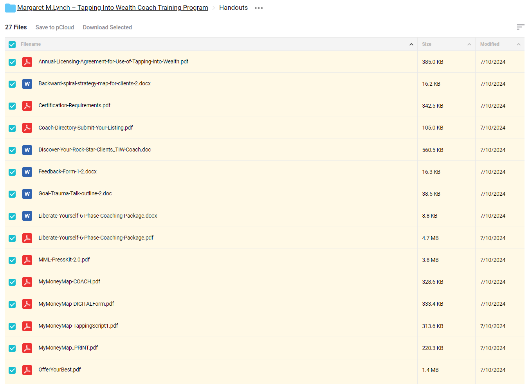
Task: Uncheck OfferYourBest.pdf checkbox
Action: [12, 370]
